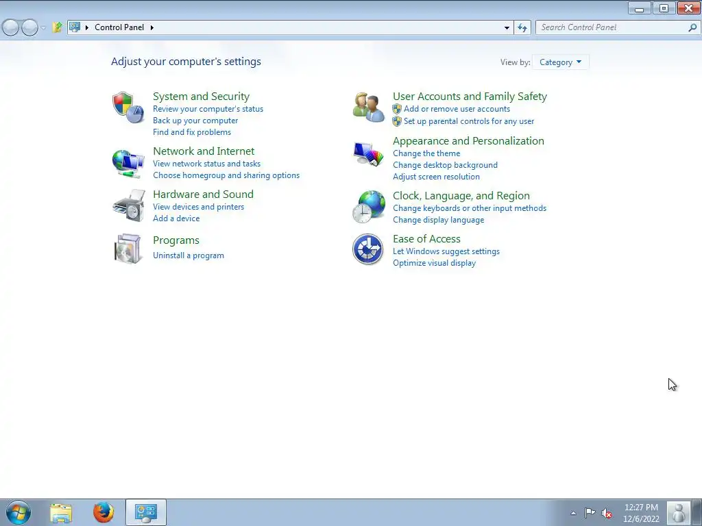Click the refresh button beside address bar

[x=522, y=27]
